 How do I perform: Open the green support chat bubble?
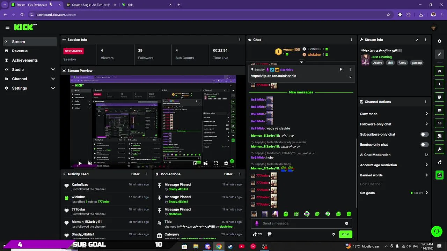[436, 231]
